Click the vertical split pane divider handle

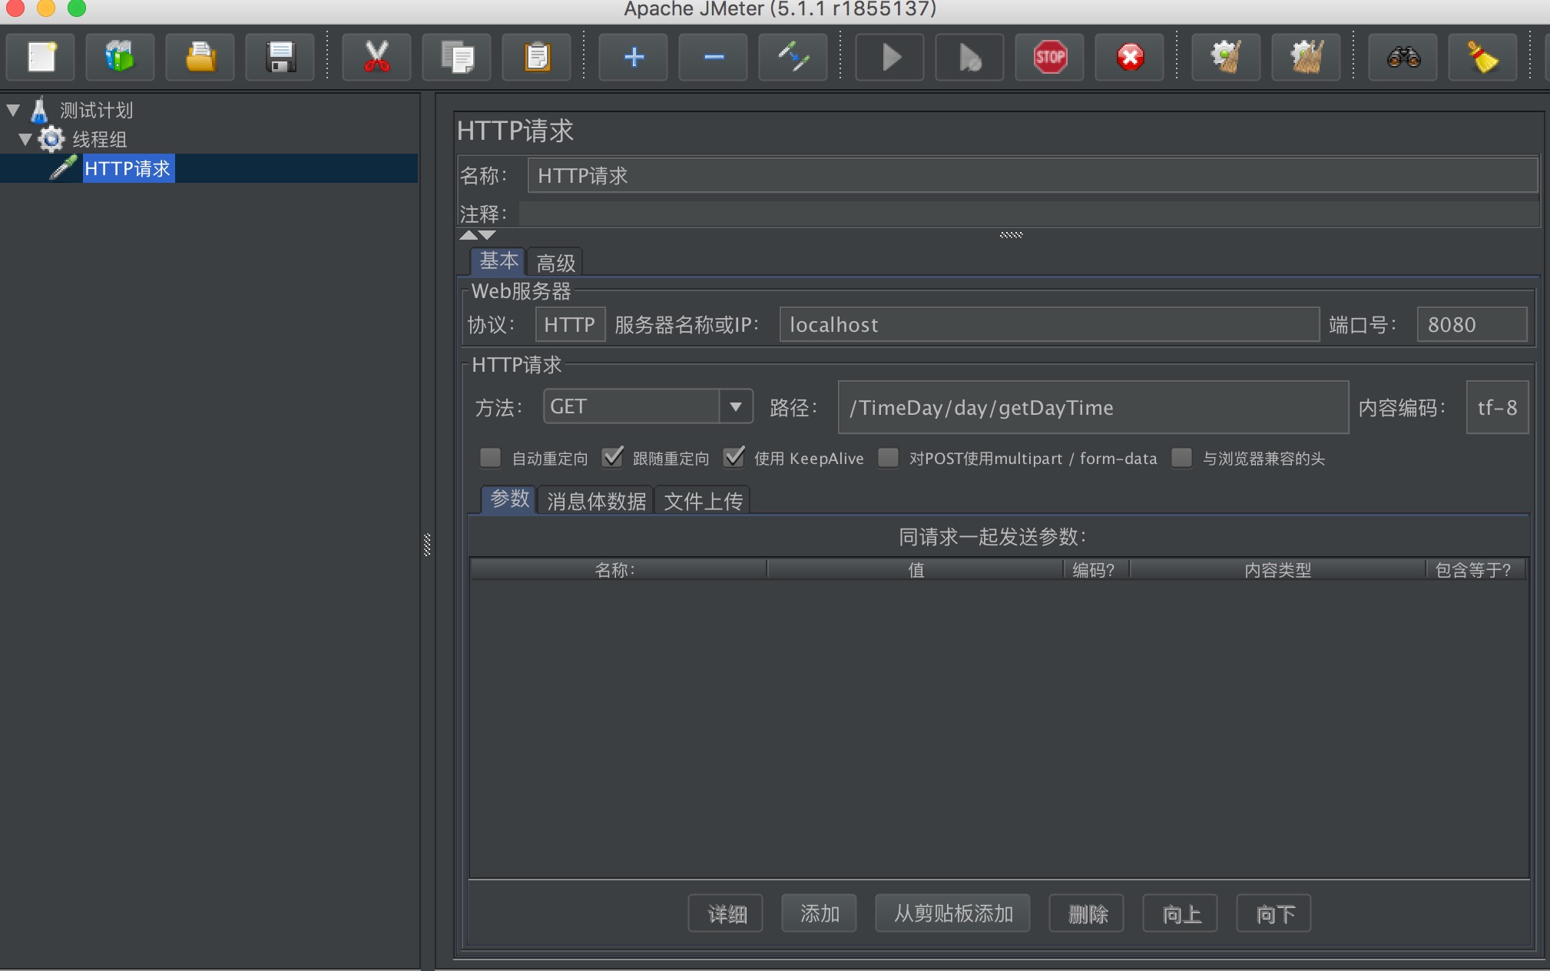click(427, 544)
